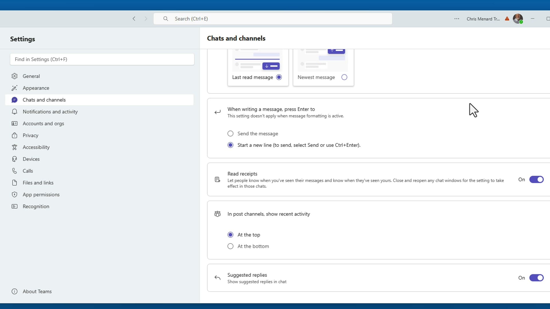Image resolution: width=550 pixels, height=309 pixels.
Task: Select the Calls phone icon
Action: click(x=14, y=171)
